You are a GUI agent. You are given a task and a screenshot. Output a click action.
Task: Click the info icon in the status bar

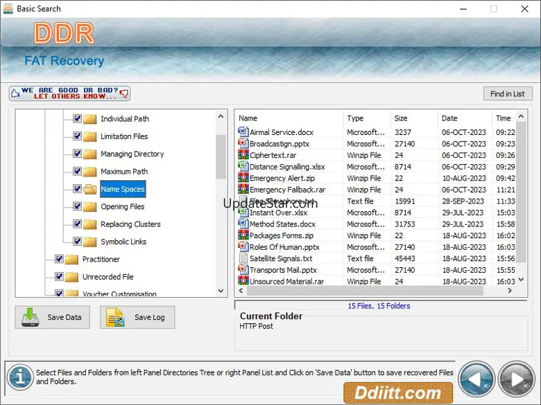(x=19, y=377)
